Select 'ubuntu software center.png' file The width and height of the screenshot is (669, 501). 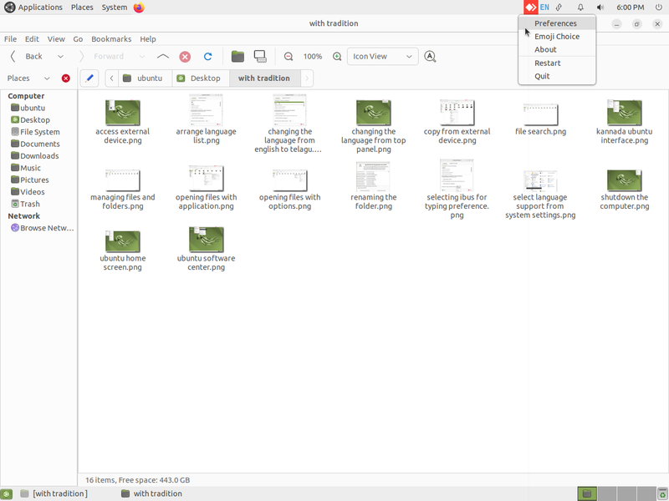tap(206, 248)
